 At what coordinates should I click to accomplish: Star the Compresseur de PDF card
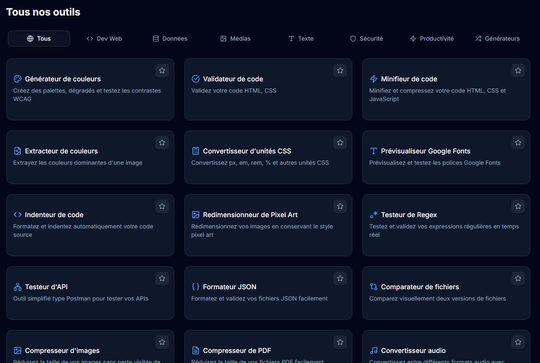click(x=340, y=342)
